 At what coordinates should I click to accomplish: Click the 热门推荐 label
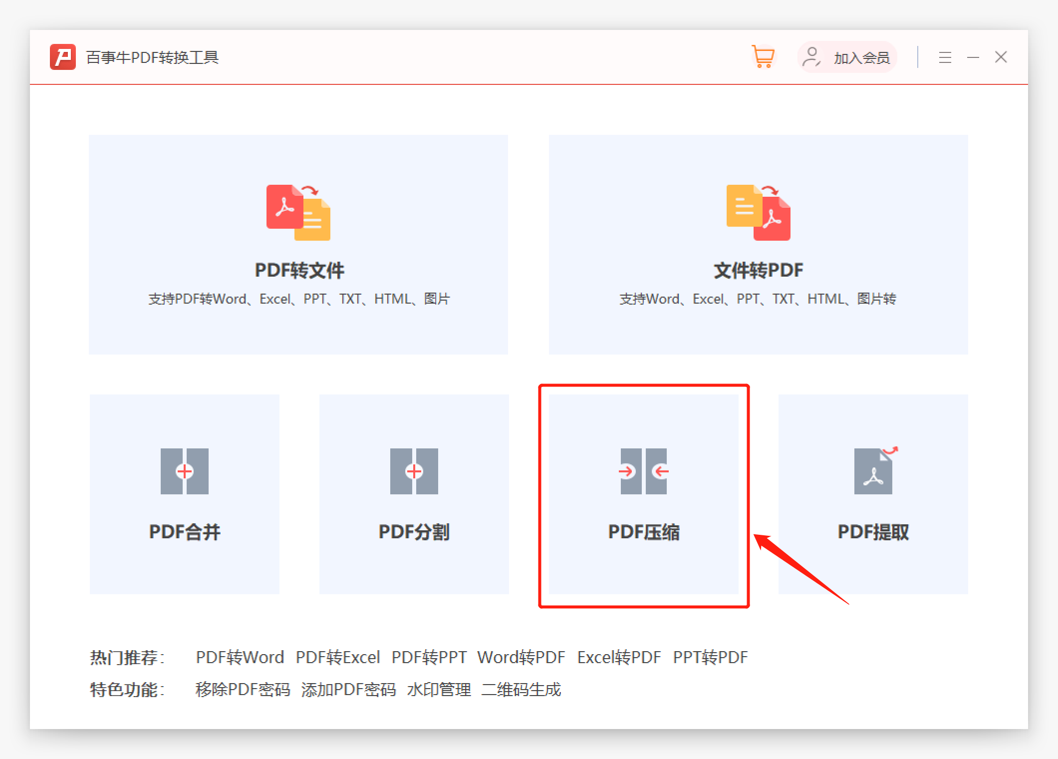click(127, 657)
